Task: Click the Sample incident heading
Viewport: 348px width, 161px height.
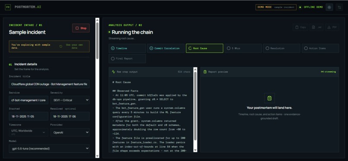Action: (27, 32)
